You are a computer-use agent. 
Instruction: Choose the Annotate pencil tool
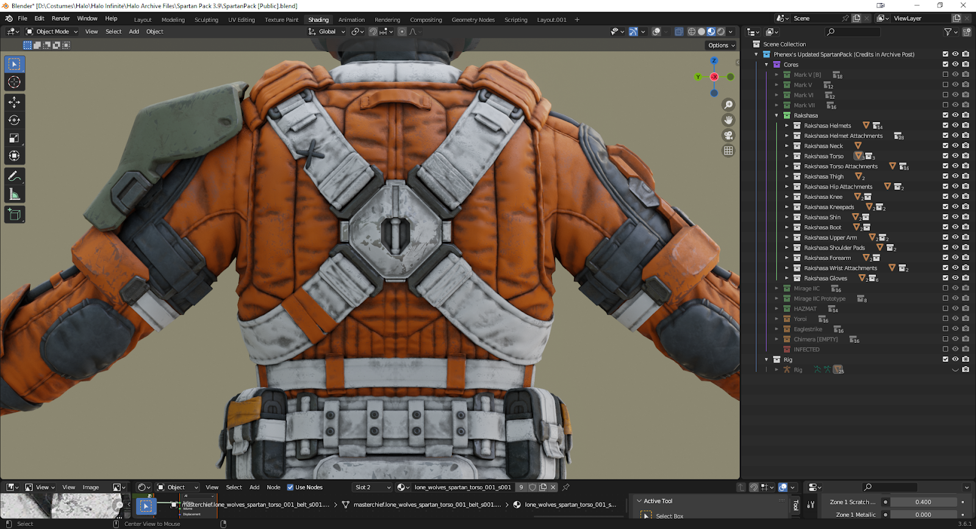tap(15, 176)
